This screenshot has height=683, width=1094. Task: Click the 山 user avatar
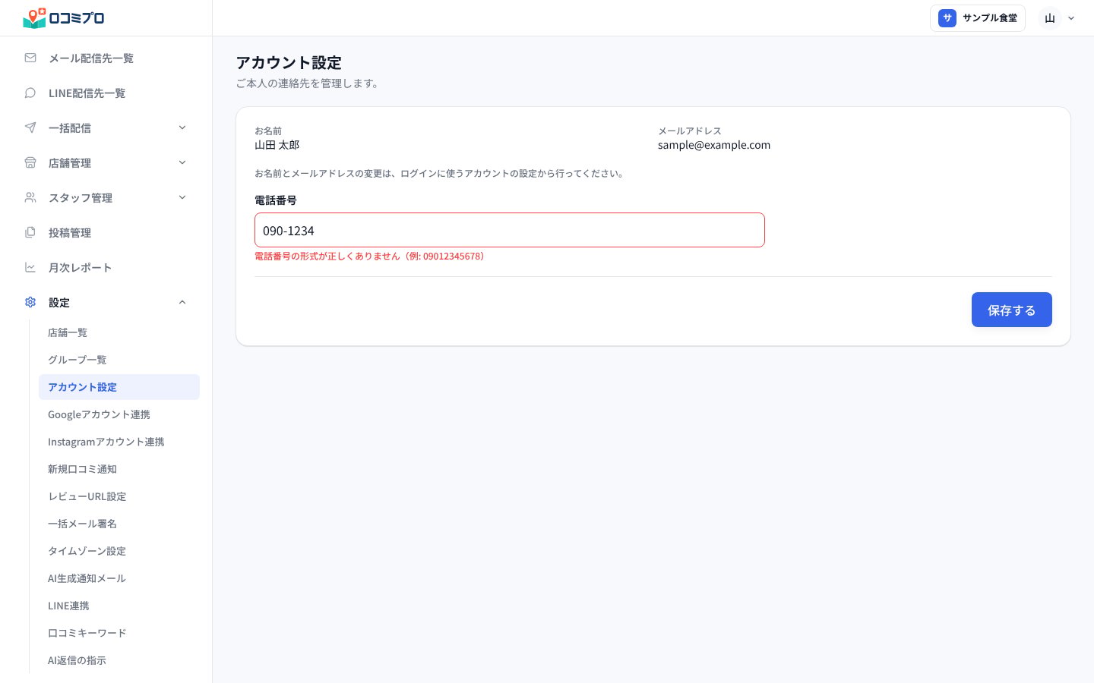point(1050,18)
